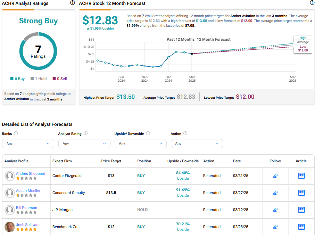The width and height of the screenshot is (315, 235).
Task: Click info icon beside ACHR Stock 12 Month Forecast
Action: pyautogui.click(x=312, y=3)
